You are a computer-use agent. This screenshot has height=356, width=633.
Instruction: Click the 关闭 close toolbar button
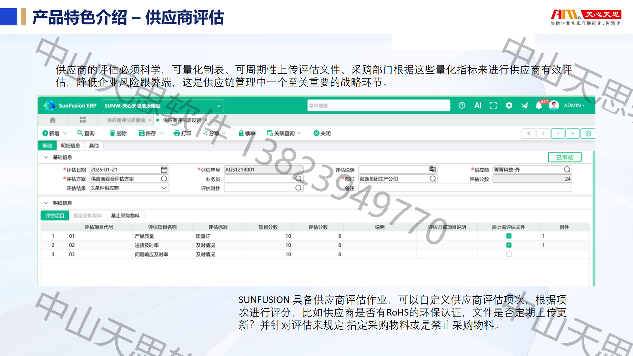click(322, 133)
